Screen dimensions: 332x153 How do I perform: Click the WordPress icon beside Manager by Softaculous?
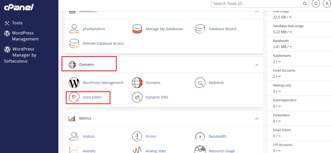[7, 49]
